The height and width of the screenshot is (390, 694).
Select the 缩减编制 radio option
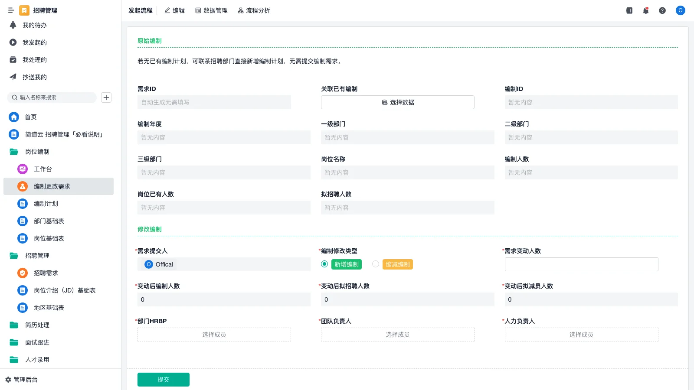[376, 264]
